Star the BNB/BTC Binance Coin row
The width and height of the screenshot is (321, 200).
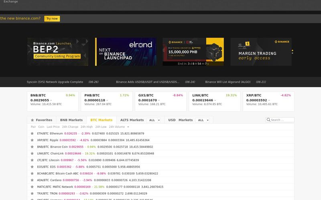32,147
